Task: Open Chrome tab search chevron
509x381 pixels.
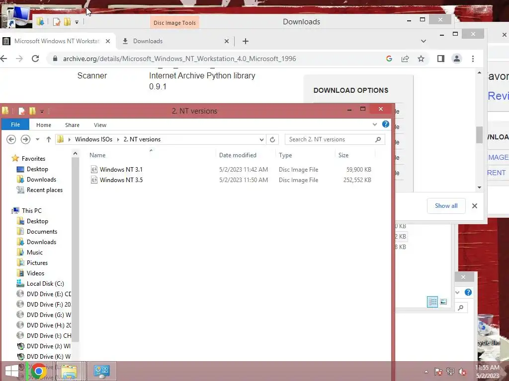Action: [423, 41]
